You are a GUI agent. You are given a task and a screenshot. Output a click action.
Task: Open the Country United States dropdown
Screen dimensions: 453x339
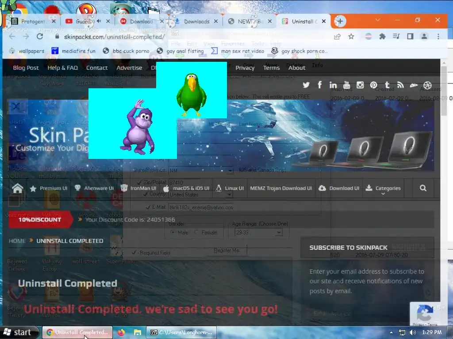(229, 195)
